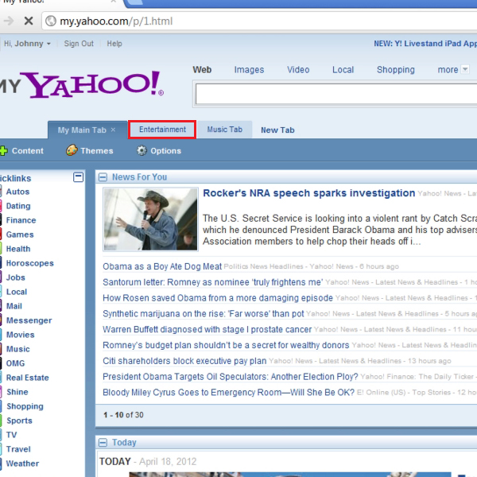Open Synthetic marijuana on the rise story
Screen dimensions: 477x477
click(204, 314)
